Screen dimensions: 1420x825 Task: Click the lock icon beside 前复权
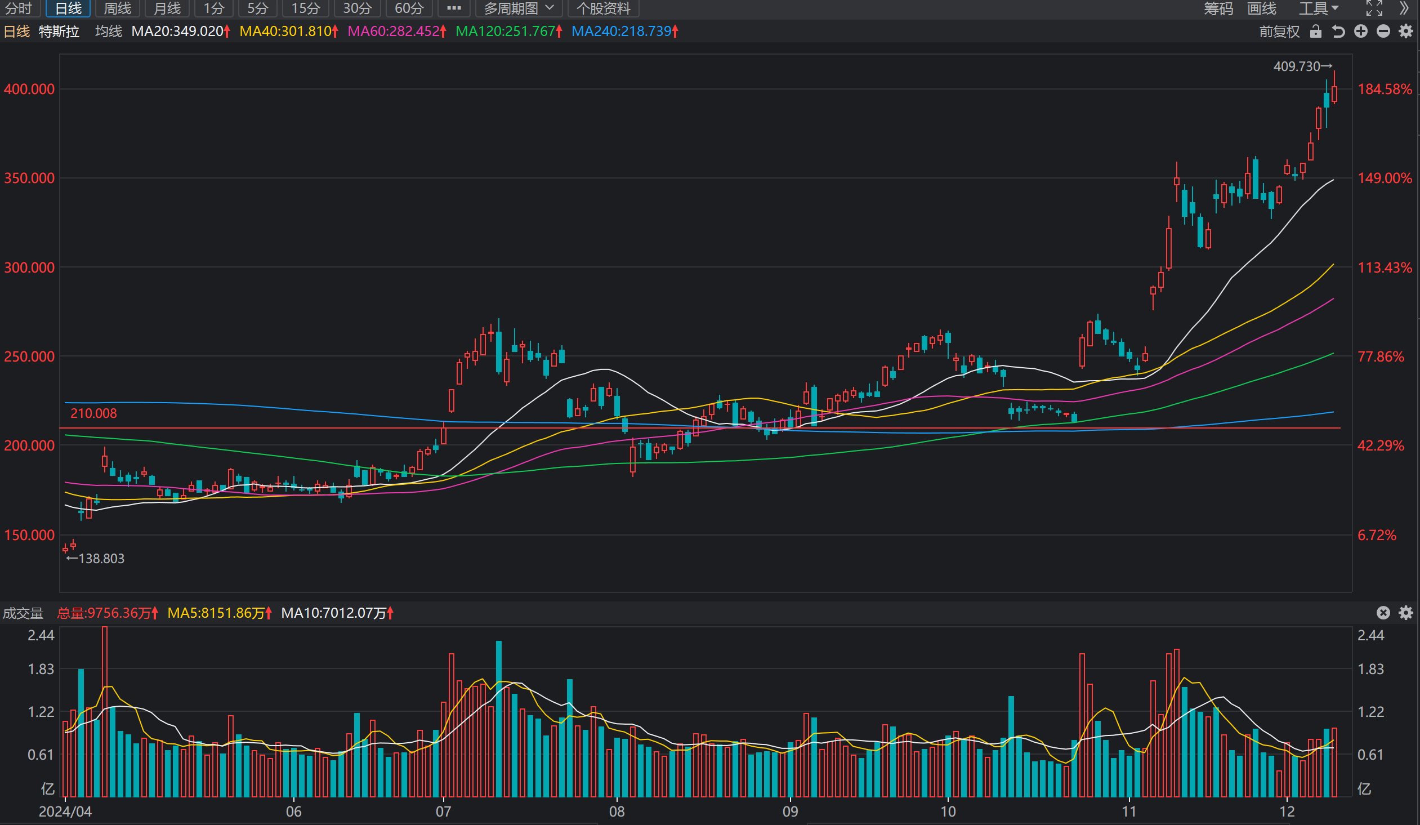pyautogui.click(x=1315, y=32)
